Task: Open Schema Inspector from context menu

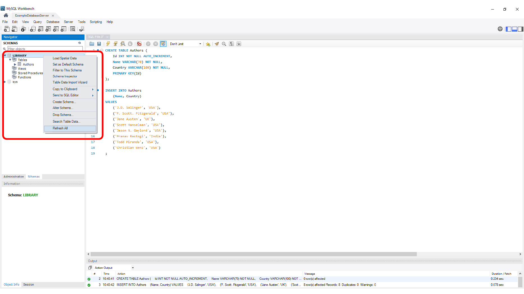Action: (70, 76)
